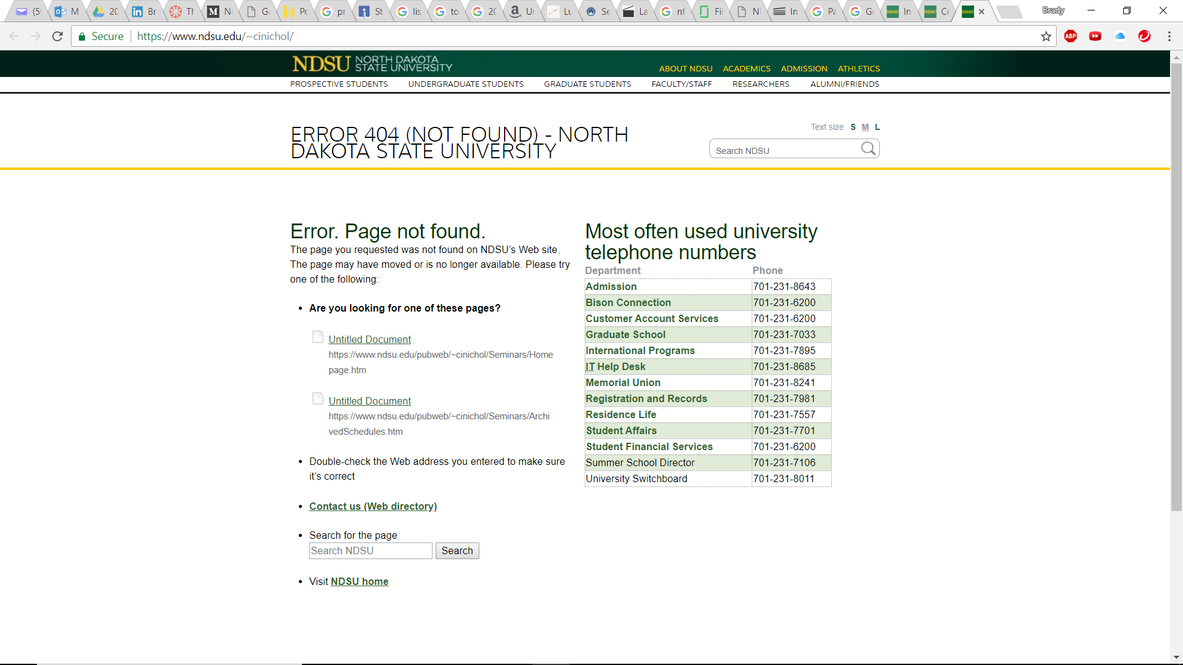
Task: Open the Residence Life link
Action: pos(621,414)
